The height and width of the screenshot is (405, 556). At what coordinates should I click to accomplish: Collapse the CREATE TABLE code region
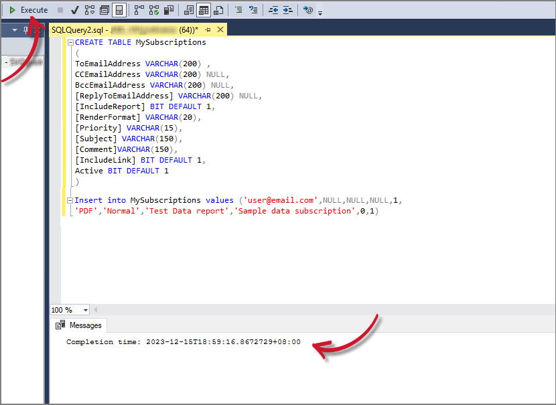70,42
